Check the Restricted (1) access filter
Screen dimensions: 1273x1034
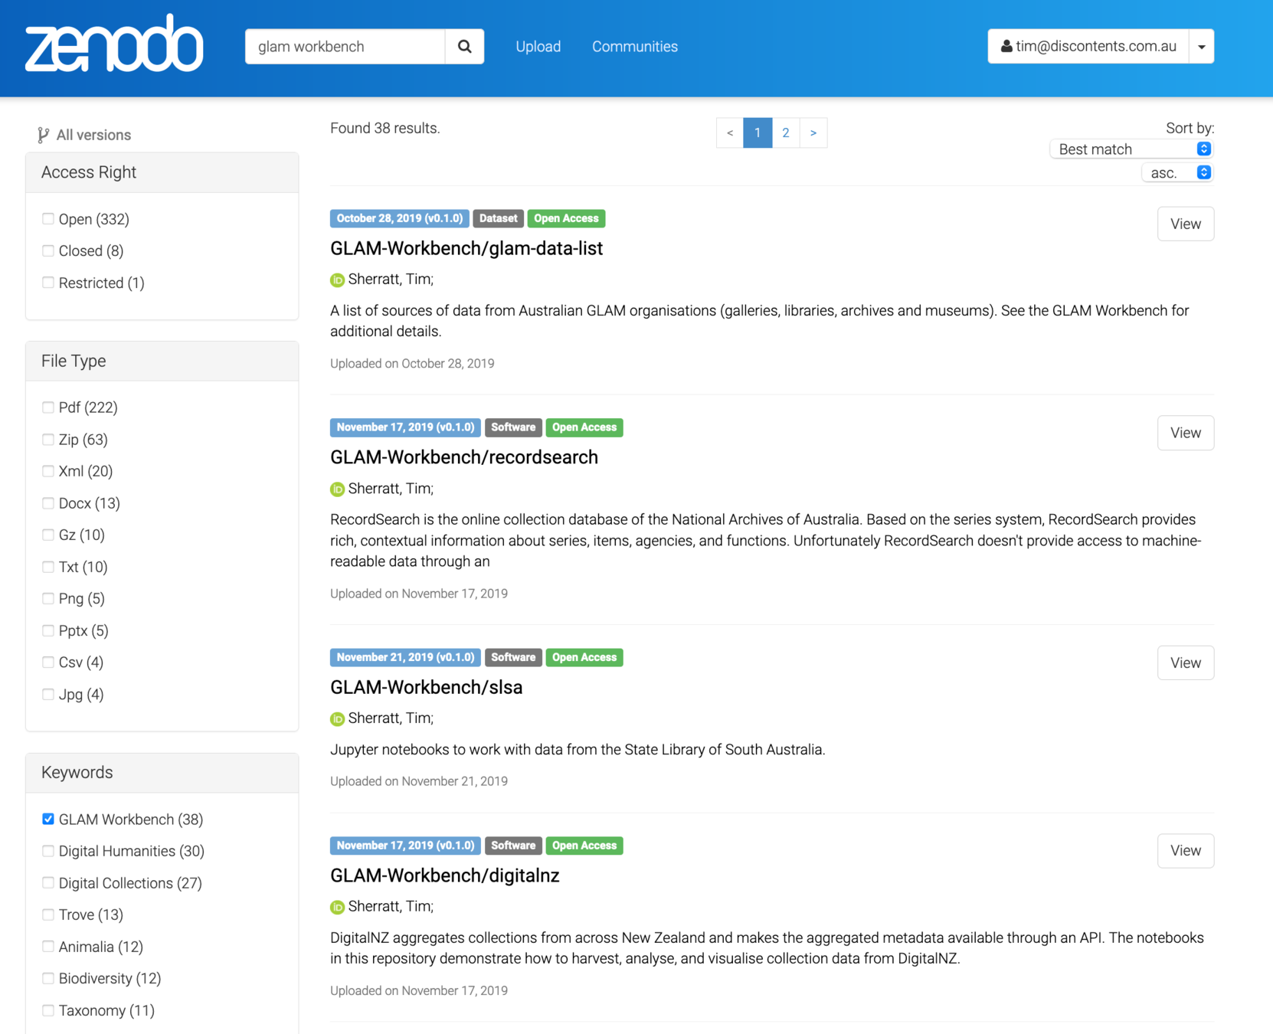[x=48, y=283]
